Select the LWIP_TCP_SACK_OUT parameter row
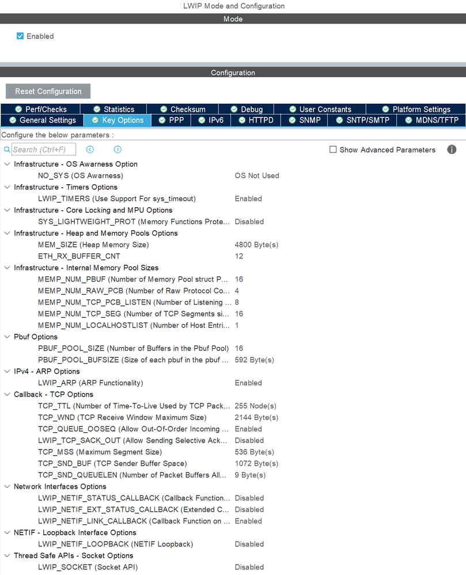This screenshot has height=575, width=466. click(233, 440)
